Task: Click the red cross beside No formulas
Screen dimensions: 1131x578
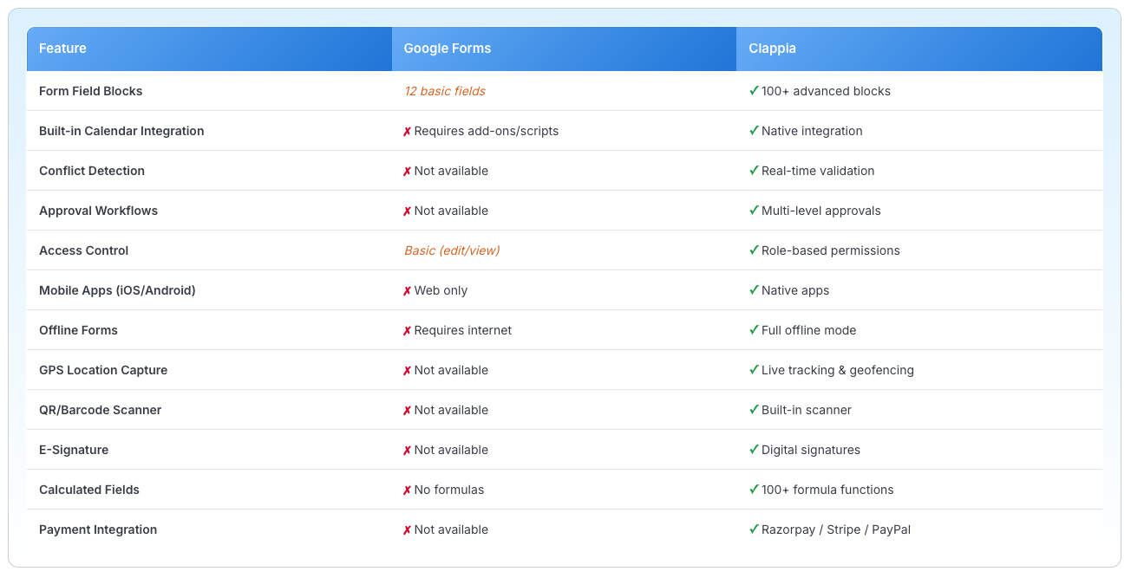Action: coord(408,490)
